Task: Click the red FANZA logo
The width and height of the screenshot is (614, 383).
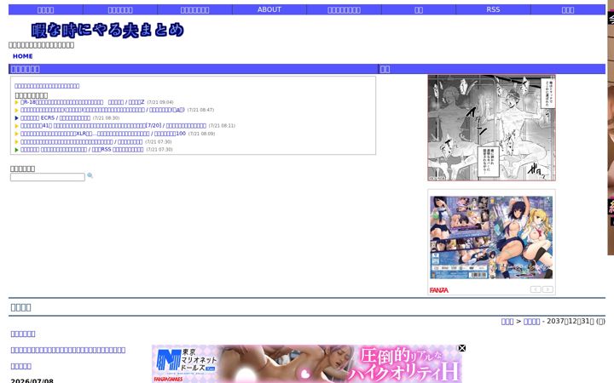Action: pos(439,290)
